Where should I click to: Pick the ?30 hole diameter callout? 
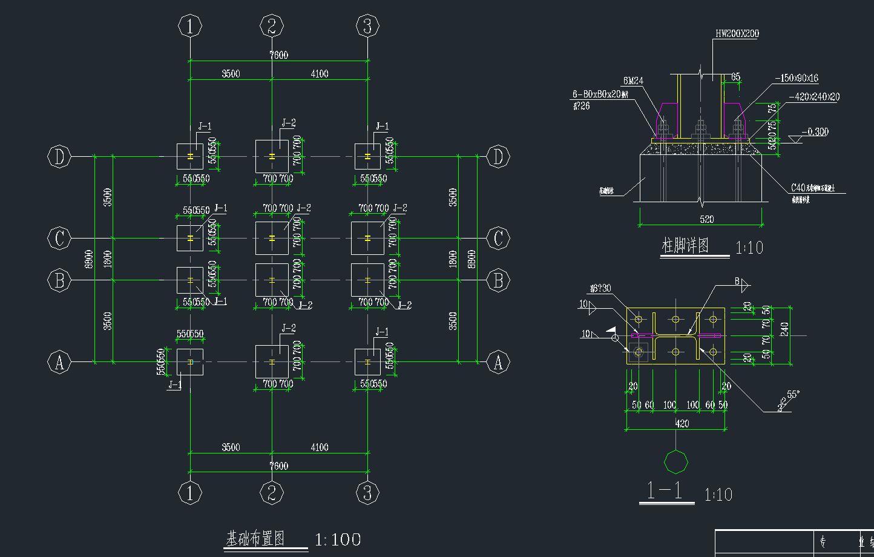coord(600,288)
